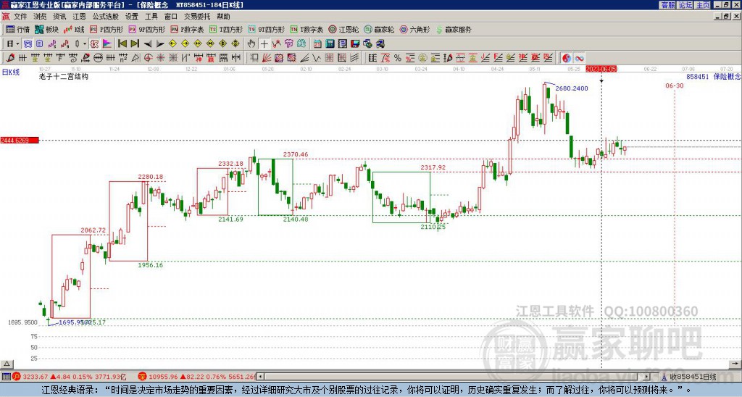
Task: Open the 板块 sector view
Action: tap(46, 29)
